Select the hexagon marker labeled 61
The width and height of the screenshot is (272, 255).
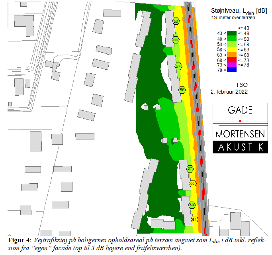(194, 220)
